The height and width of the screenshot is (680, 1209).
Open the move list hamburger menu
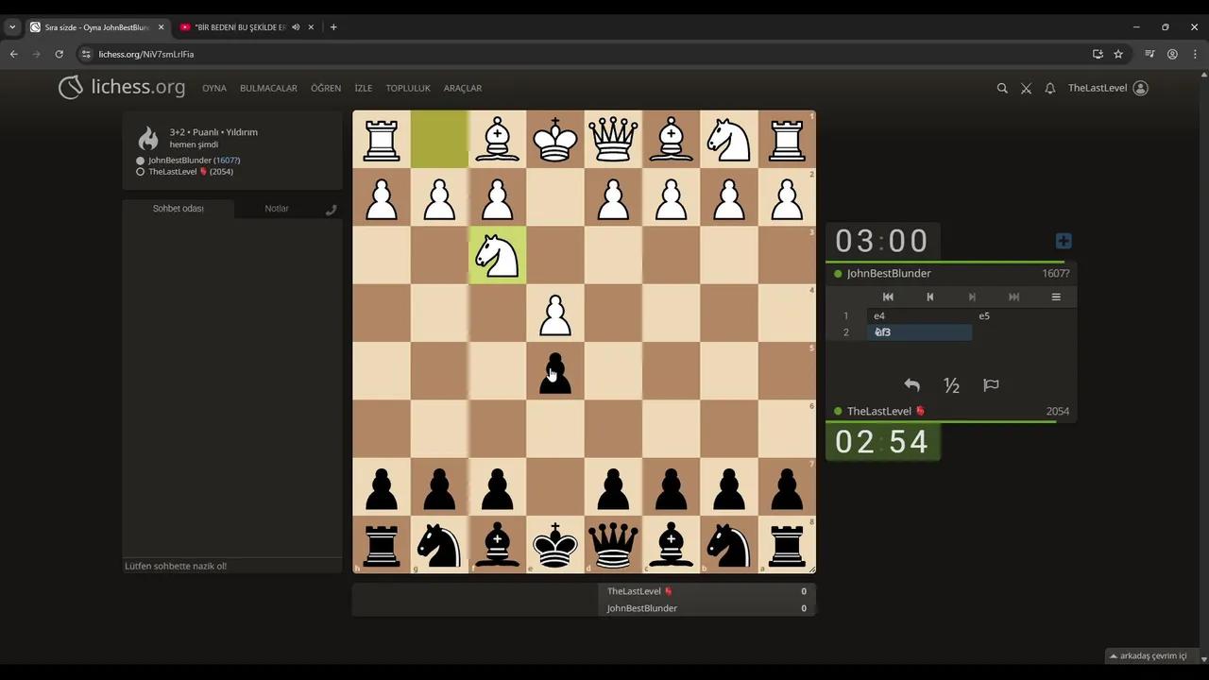click(1056, 297)
